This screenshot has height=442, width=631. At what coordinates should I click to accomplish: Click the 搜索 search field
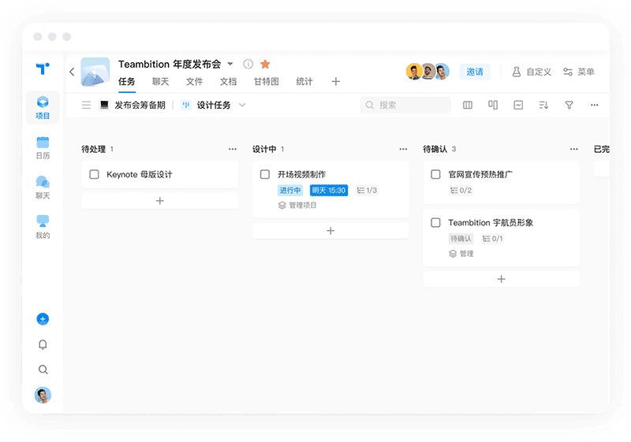(405, 106)
